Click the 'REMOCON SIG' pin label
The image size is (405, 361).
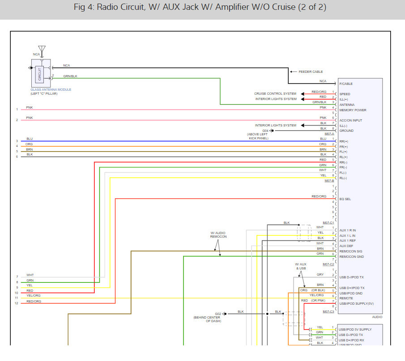point(351,252)
